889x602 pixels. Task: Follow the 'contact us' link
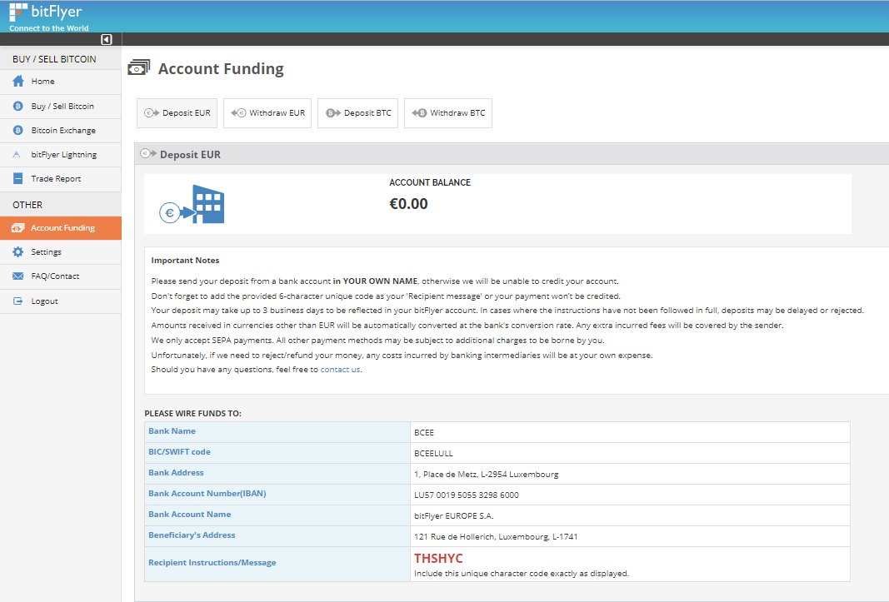(340, 370)
